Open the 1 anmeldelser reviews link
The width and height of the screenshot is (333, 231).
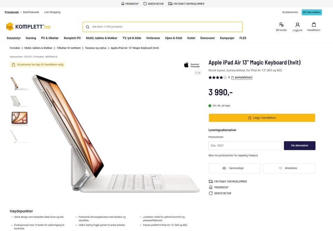pyautogui.click(x=242, y=78)
